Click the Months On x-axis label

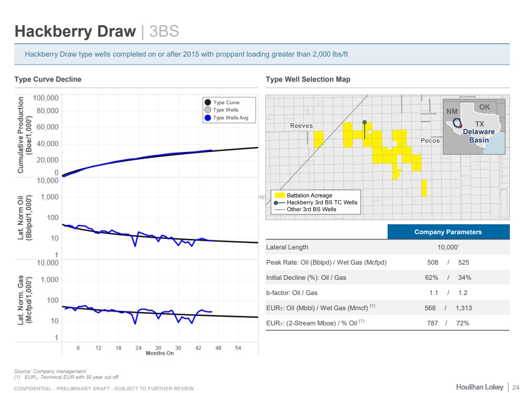point(159,353)
